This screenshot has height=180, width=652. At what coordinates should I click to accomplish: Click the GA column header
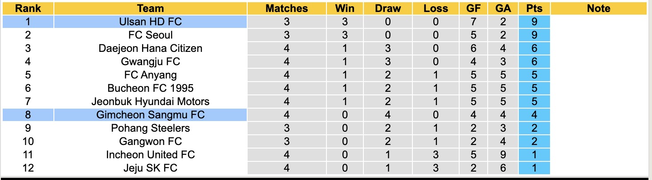pyautogui.click(x=503, y=8)
